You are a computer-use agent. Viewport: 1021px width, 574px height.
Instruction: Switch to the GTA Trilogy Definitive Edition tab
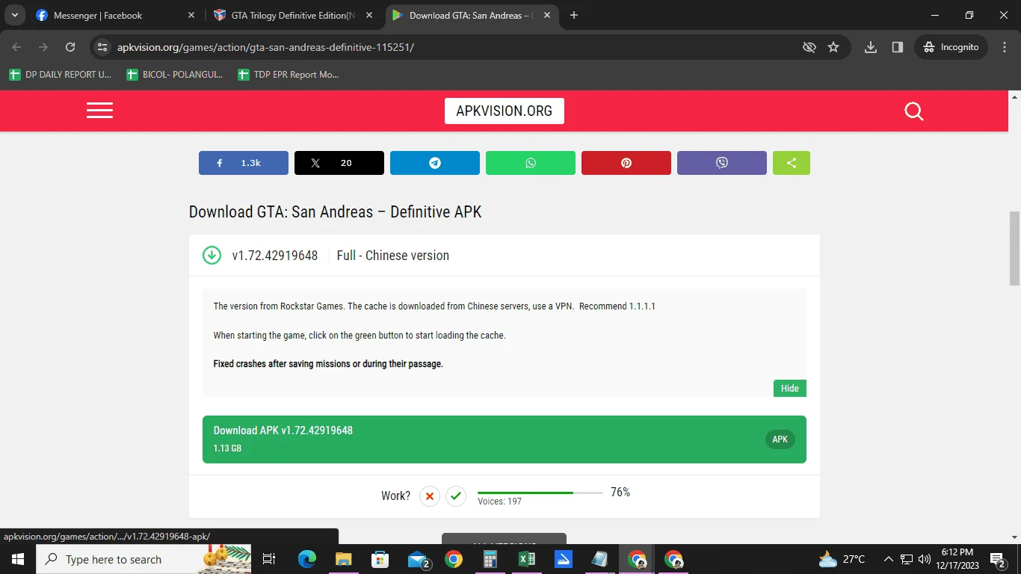pyautogui.click(x=294, y=15)
